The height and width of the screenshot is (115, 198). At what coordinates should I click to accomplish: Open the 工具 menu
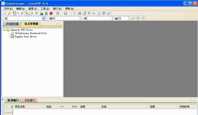pyautogui.click(x=45, y=9)
